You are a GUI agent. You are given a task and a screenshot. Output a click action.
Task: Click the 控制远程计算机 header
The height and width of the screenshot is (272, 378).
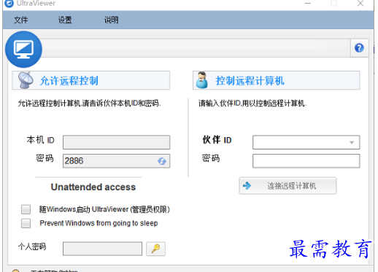point(277,80)
